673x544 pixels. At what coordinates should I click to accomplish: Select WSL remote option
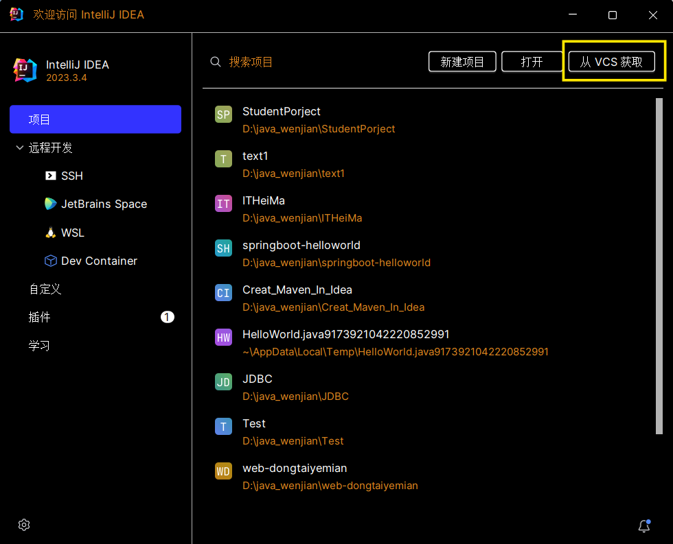(x=73, y=233)
